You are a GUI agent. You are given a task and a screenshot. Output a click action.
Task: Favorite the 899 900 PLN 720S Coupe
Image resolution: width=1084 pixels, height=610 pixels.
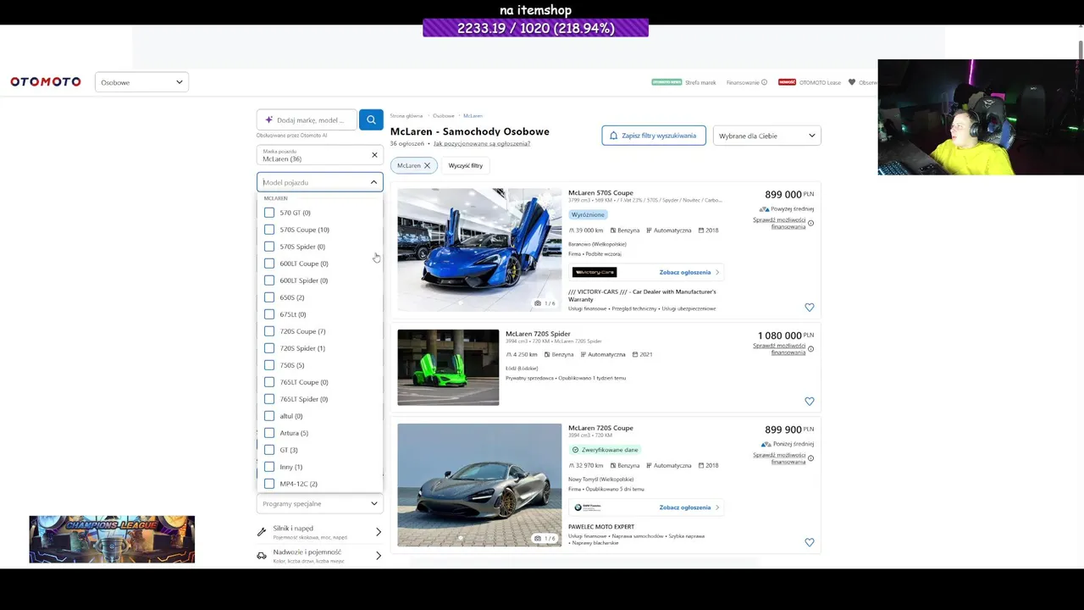[809, 542]
